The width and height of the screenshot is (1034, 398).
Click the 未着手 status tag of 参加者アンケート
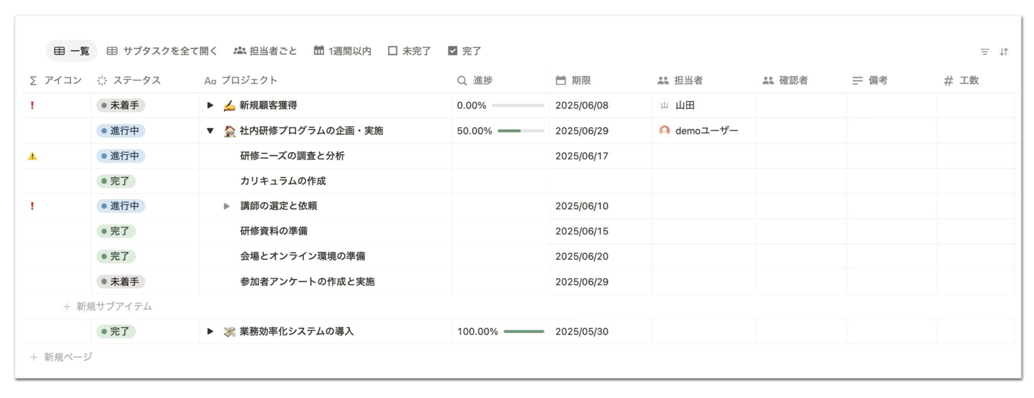(x=121, y=282)
